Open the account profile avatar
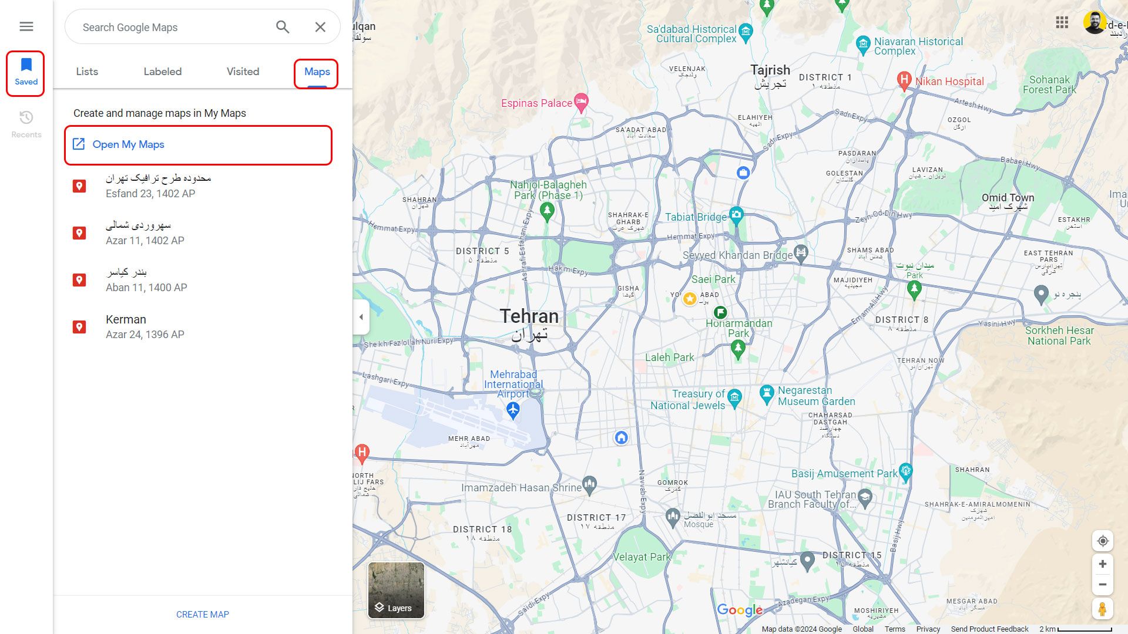 point(1095,22)
